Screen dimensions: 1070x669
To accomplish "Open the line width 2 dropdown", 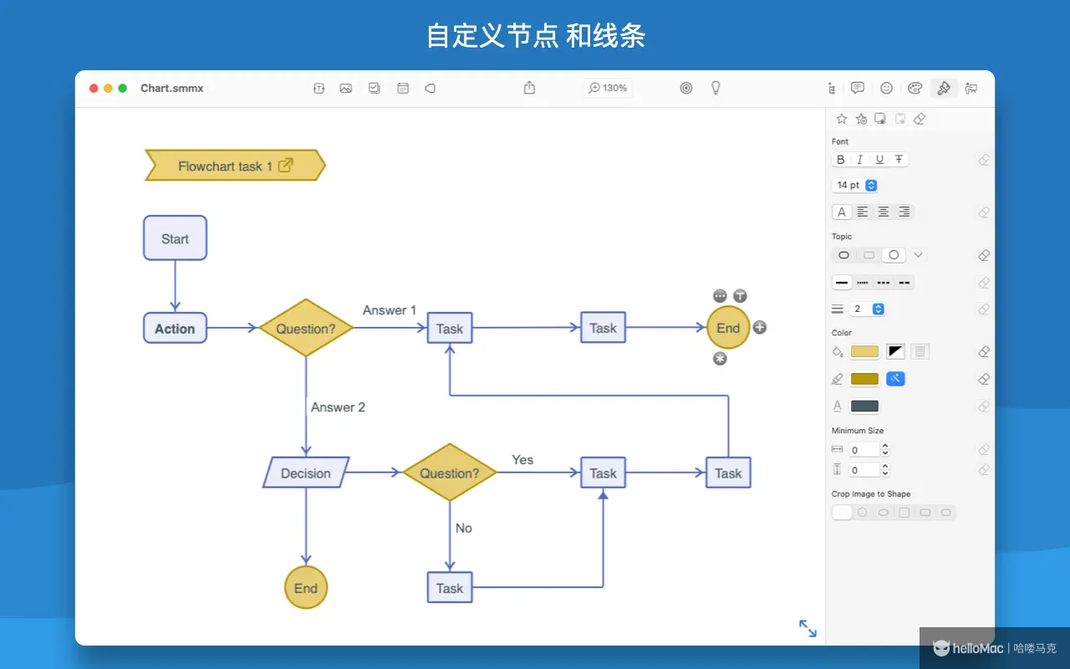I will (x=868, y=309).
